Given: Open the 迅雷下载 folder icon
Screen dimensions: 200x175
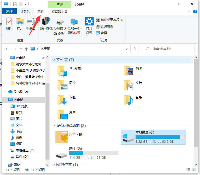Looking at the screenshot, I should (x=62, y=137).
